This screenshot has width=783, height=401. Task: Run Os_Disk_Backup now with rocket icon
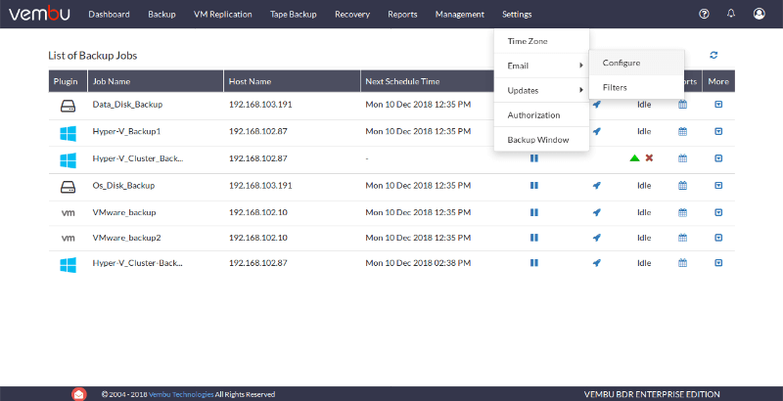pyautogui.click(x=597, y=185)
